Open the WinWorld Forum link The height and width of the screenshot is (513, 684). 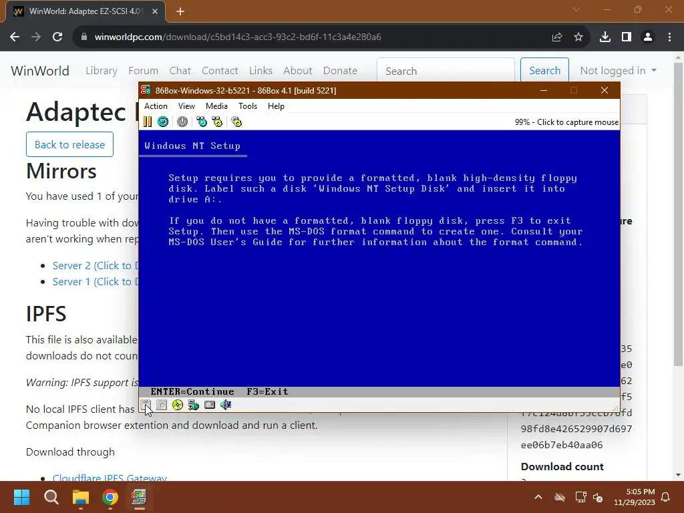coord(143,71)
